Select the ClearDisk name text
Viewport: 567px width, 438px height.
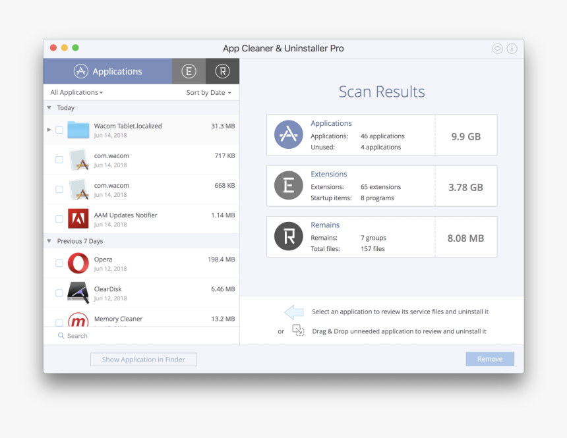coord(107,289)
